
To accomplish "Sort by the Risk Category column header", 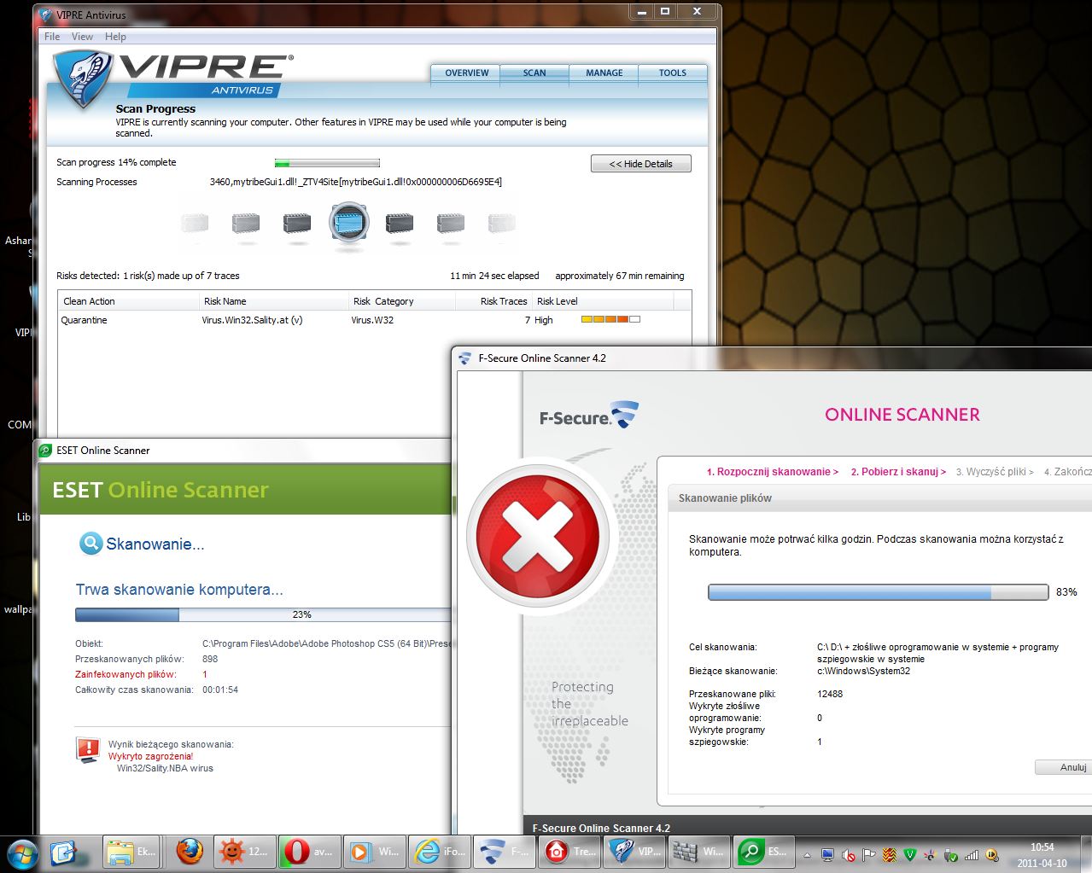I will [401, 301].
